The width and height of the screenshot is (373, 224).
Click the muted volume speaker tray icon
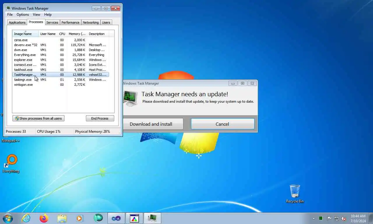[344, 218]
